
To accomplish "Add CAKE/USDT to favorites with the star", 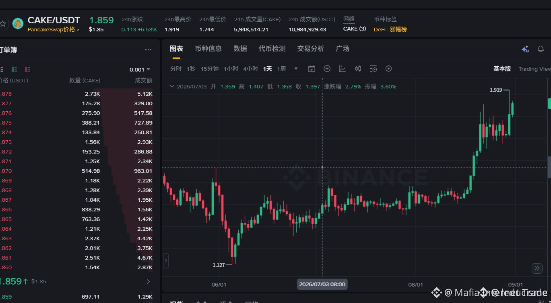I will [3, 24].
